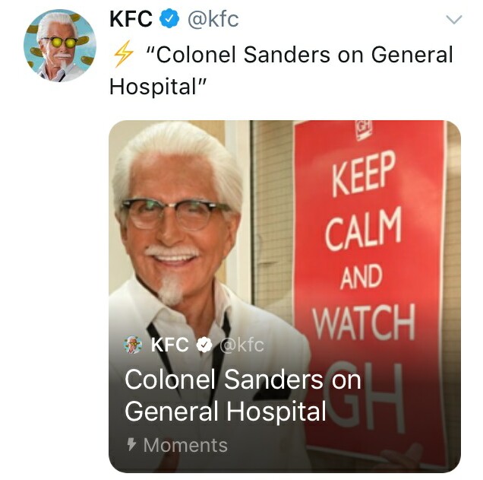Screen dimensions: 483x480
Task: Click the KFC name inside the Moment card
Action: (x=169, y=345)
